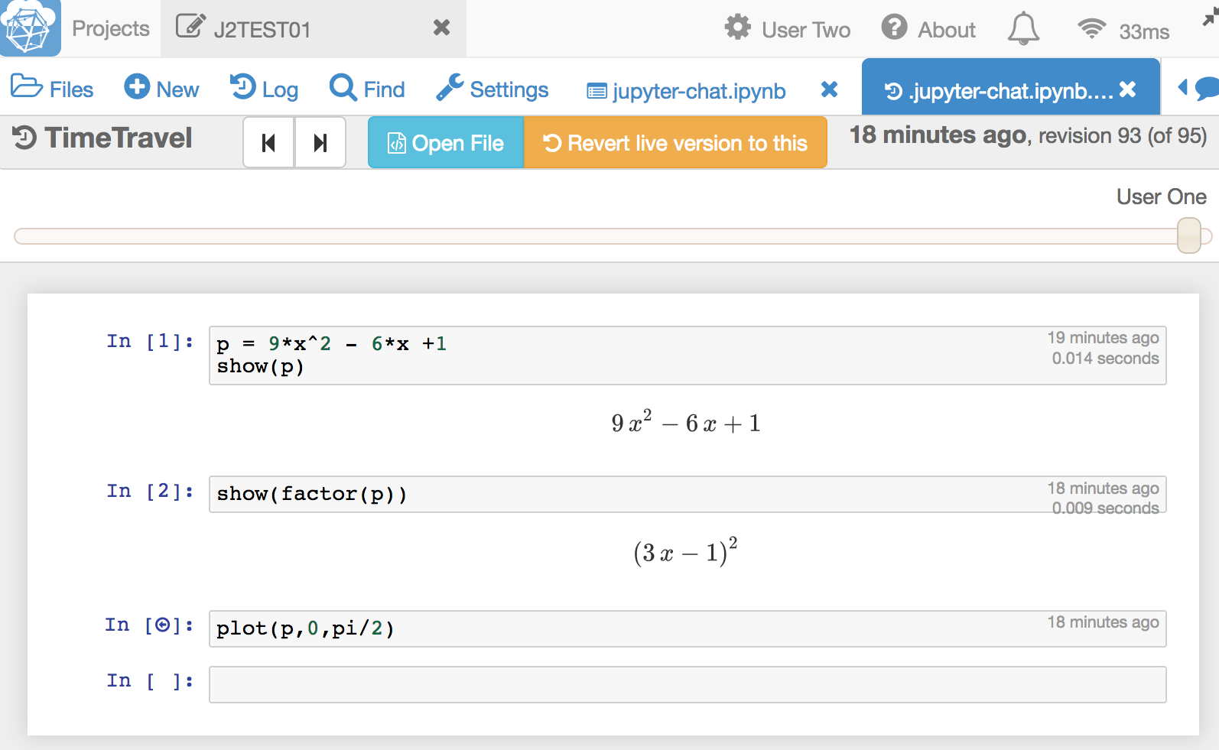This screenshot has height=750, width=1219.
Task: Toggle fullscreen with the arrows icon
Action: click(x=1209, y=20)
